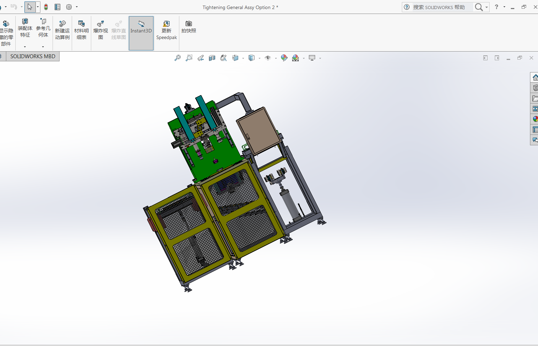Toggle the select cursor tool
The image size is (538, 346).
(x=30, y=7)
